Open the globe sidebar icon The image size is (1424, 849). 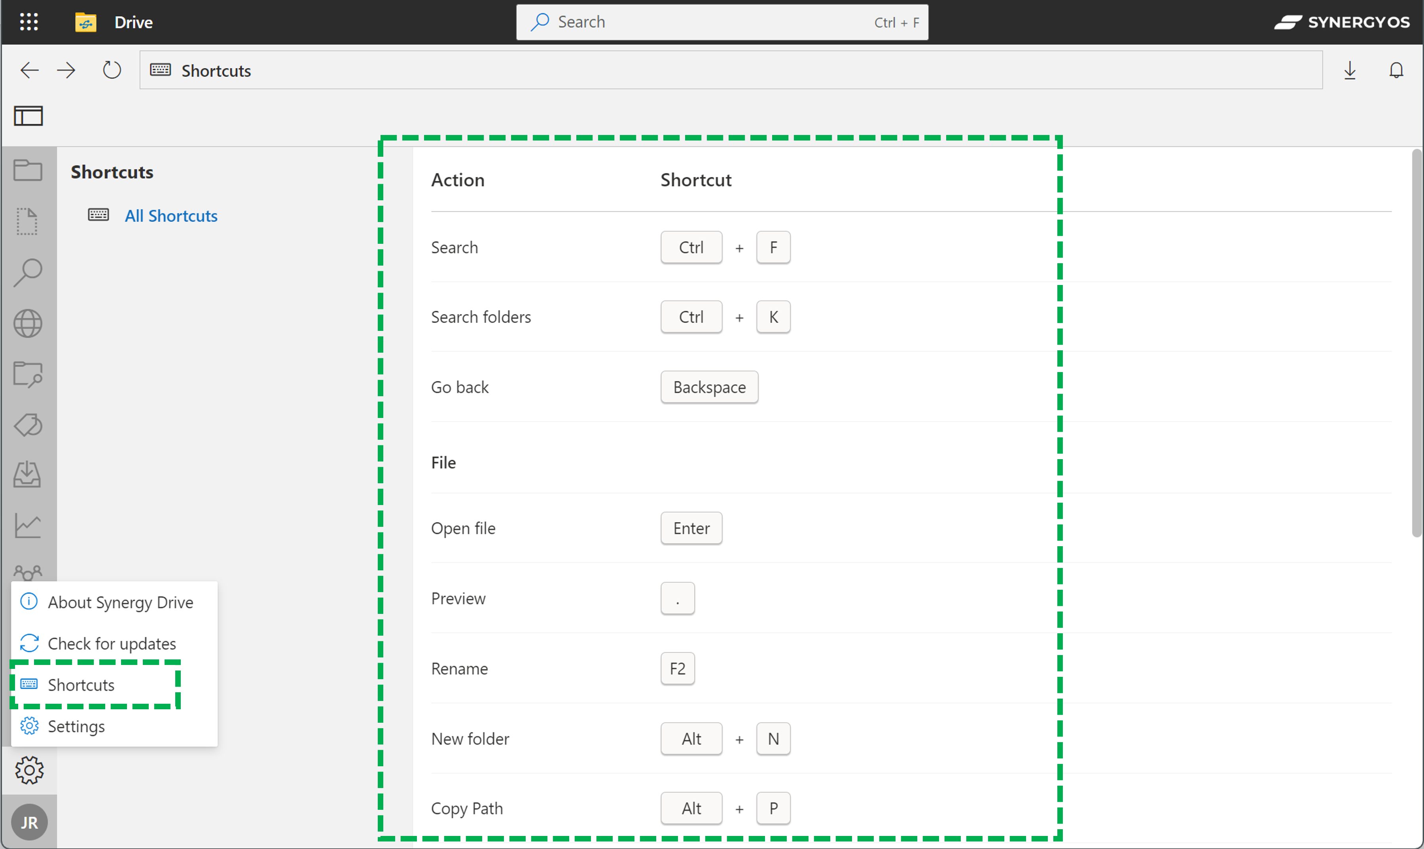(27, 324)
